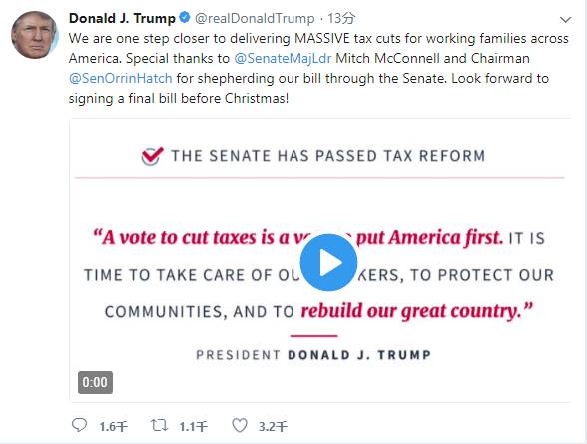Viewport: 587px width, 444px height.
Task: Open the @SenOrrinHatch mention link
Action: pyautogui.click(x=121, y=78)
